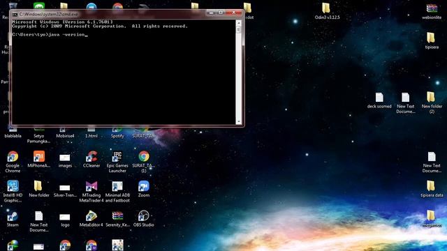Close the cmd.exe window
Viewport: 447px width, 251px height.
[233, 13]
